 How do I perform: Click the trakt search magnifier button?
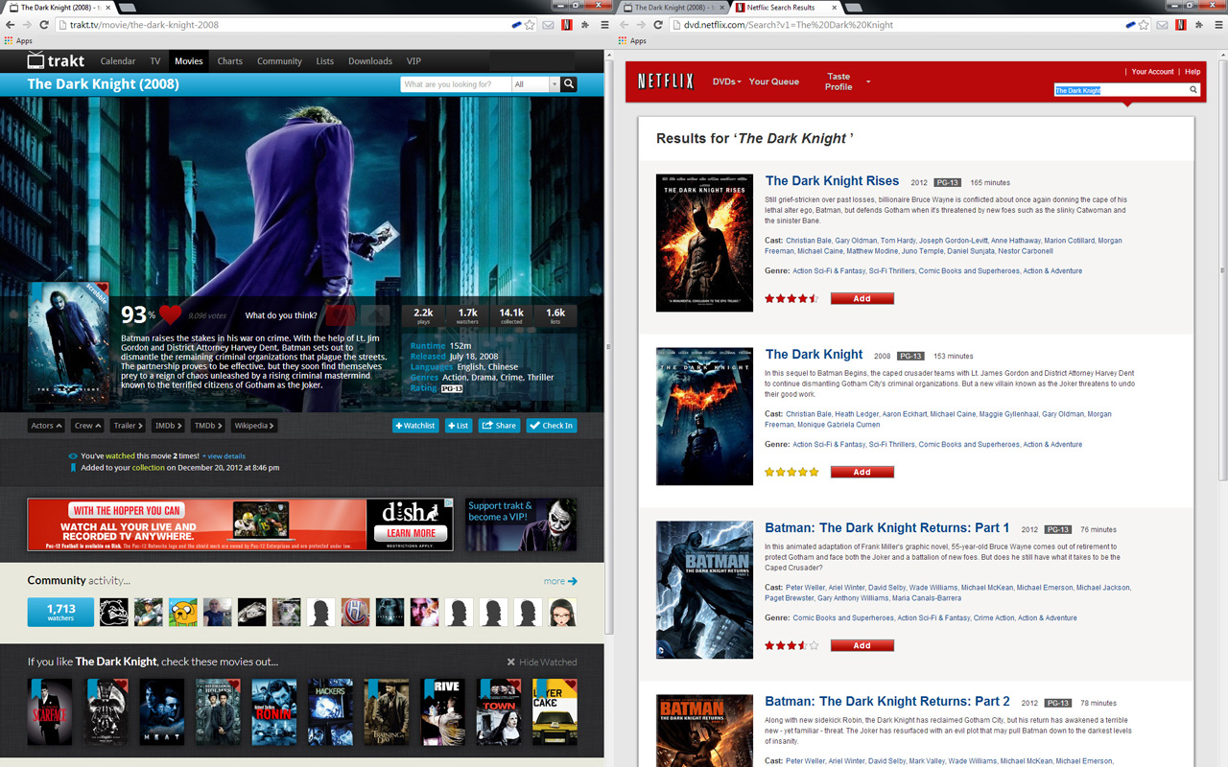click(569, 84)
